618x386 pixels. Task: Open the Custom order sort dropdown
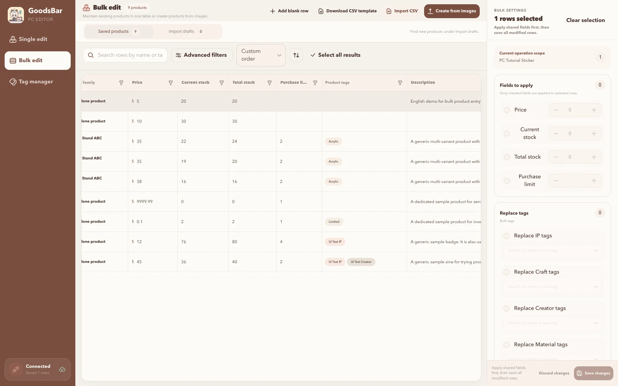[261, 55]
